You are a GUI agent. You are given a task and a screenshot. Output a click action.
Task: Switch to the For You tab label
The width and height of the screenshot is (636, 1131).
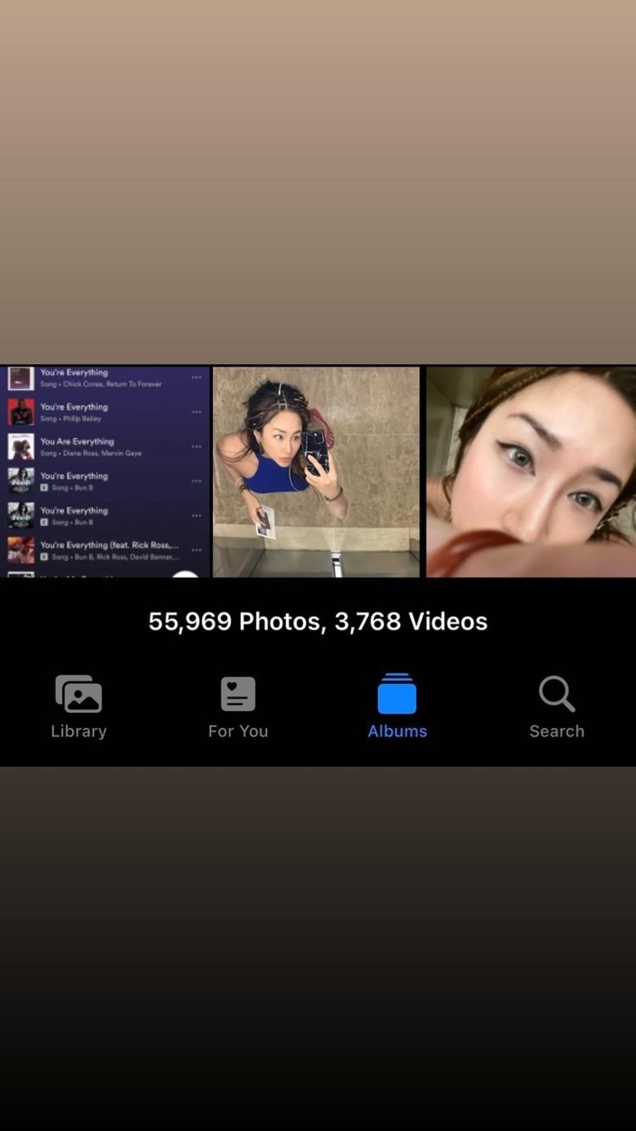pos(238,731)
